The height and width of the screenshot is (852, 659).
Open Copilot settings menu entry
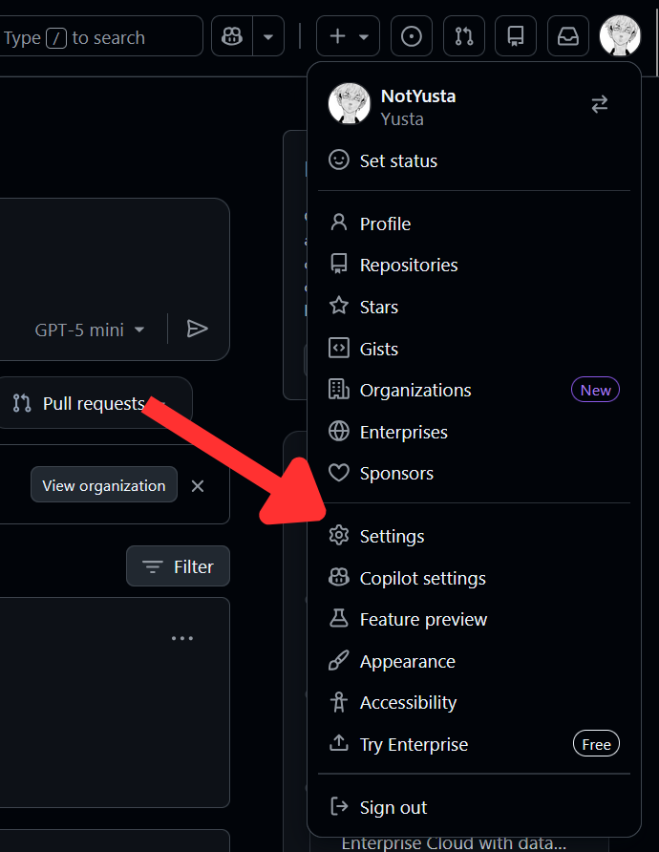coord(422,578)
